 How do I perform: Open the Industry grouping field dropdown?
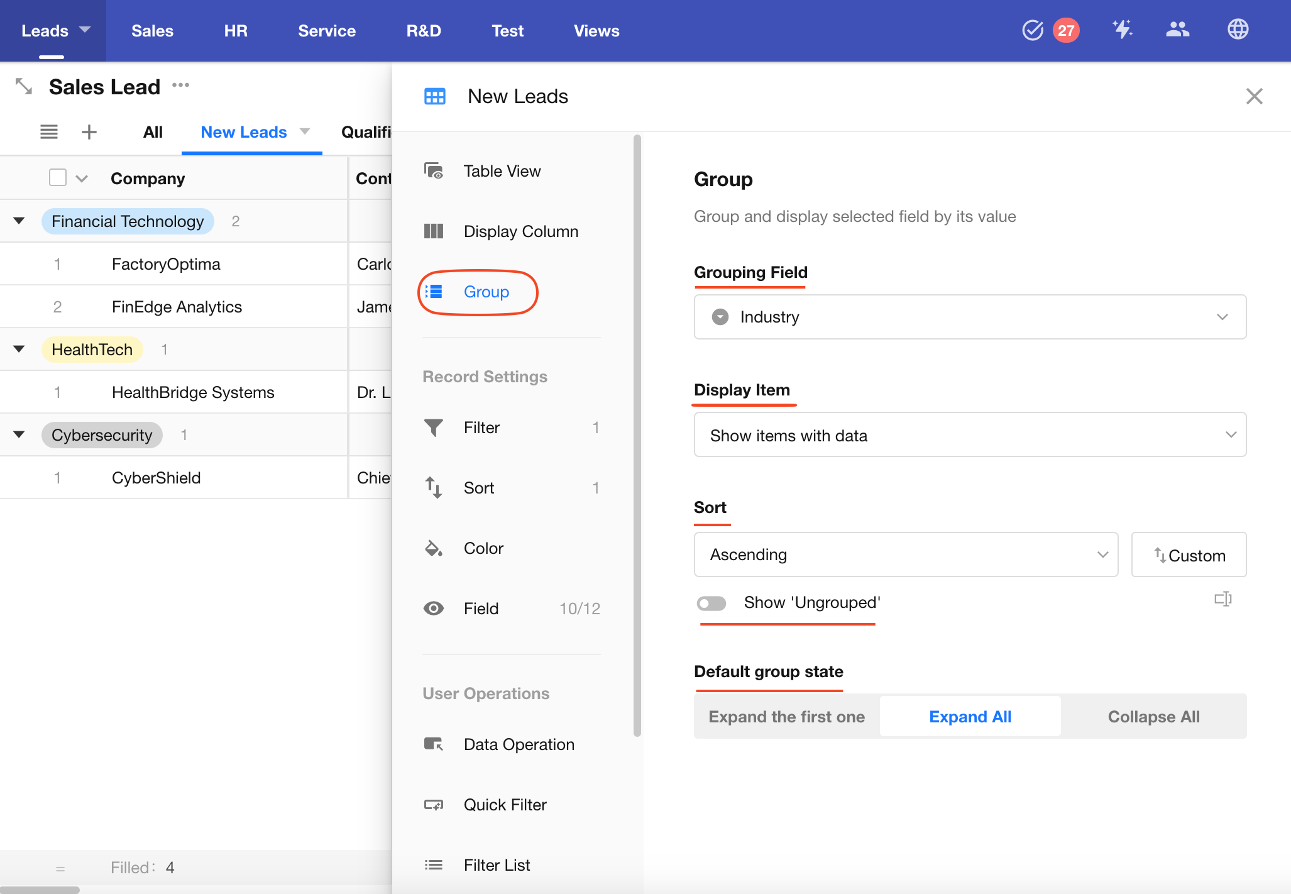pos(970,317)
